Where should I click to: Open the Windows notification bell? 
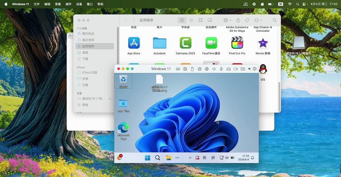pyautogui.click(x=252, y=158)
